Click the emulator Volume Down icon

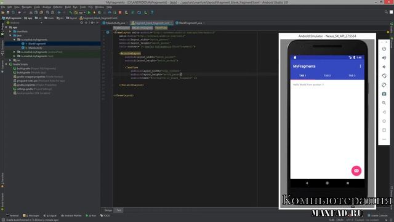click(x=384, y=67)
